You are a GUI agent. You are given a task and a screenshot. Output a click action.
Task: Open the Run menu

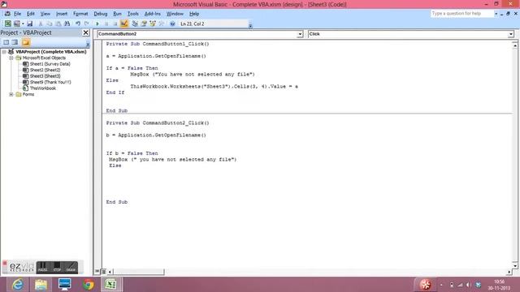117,14
